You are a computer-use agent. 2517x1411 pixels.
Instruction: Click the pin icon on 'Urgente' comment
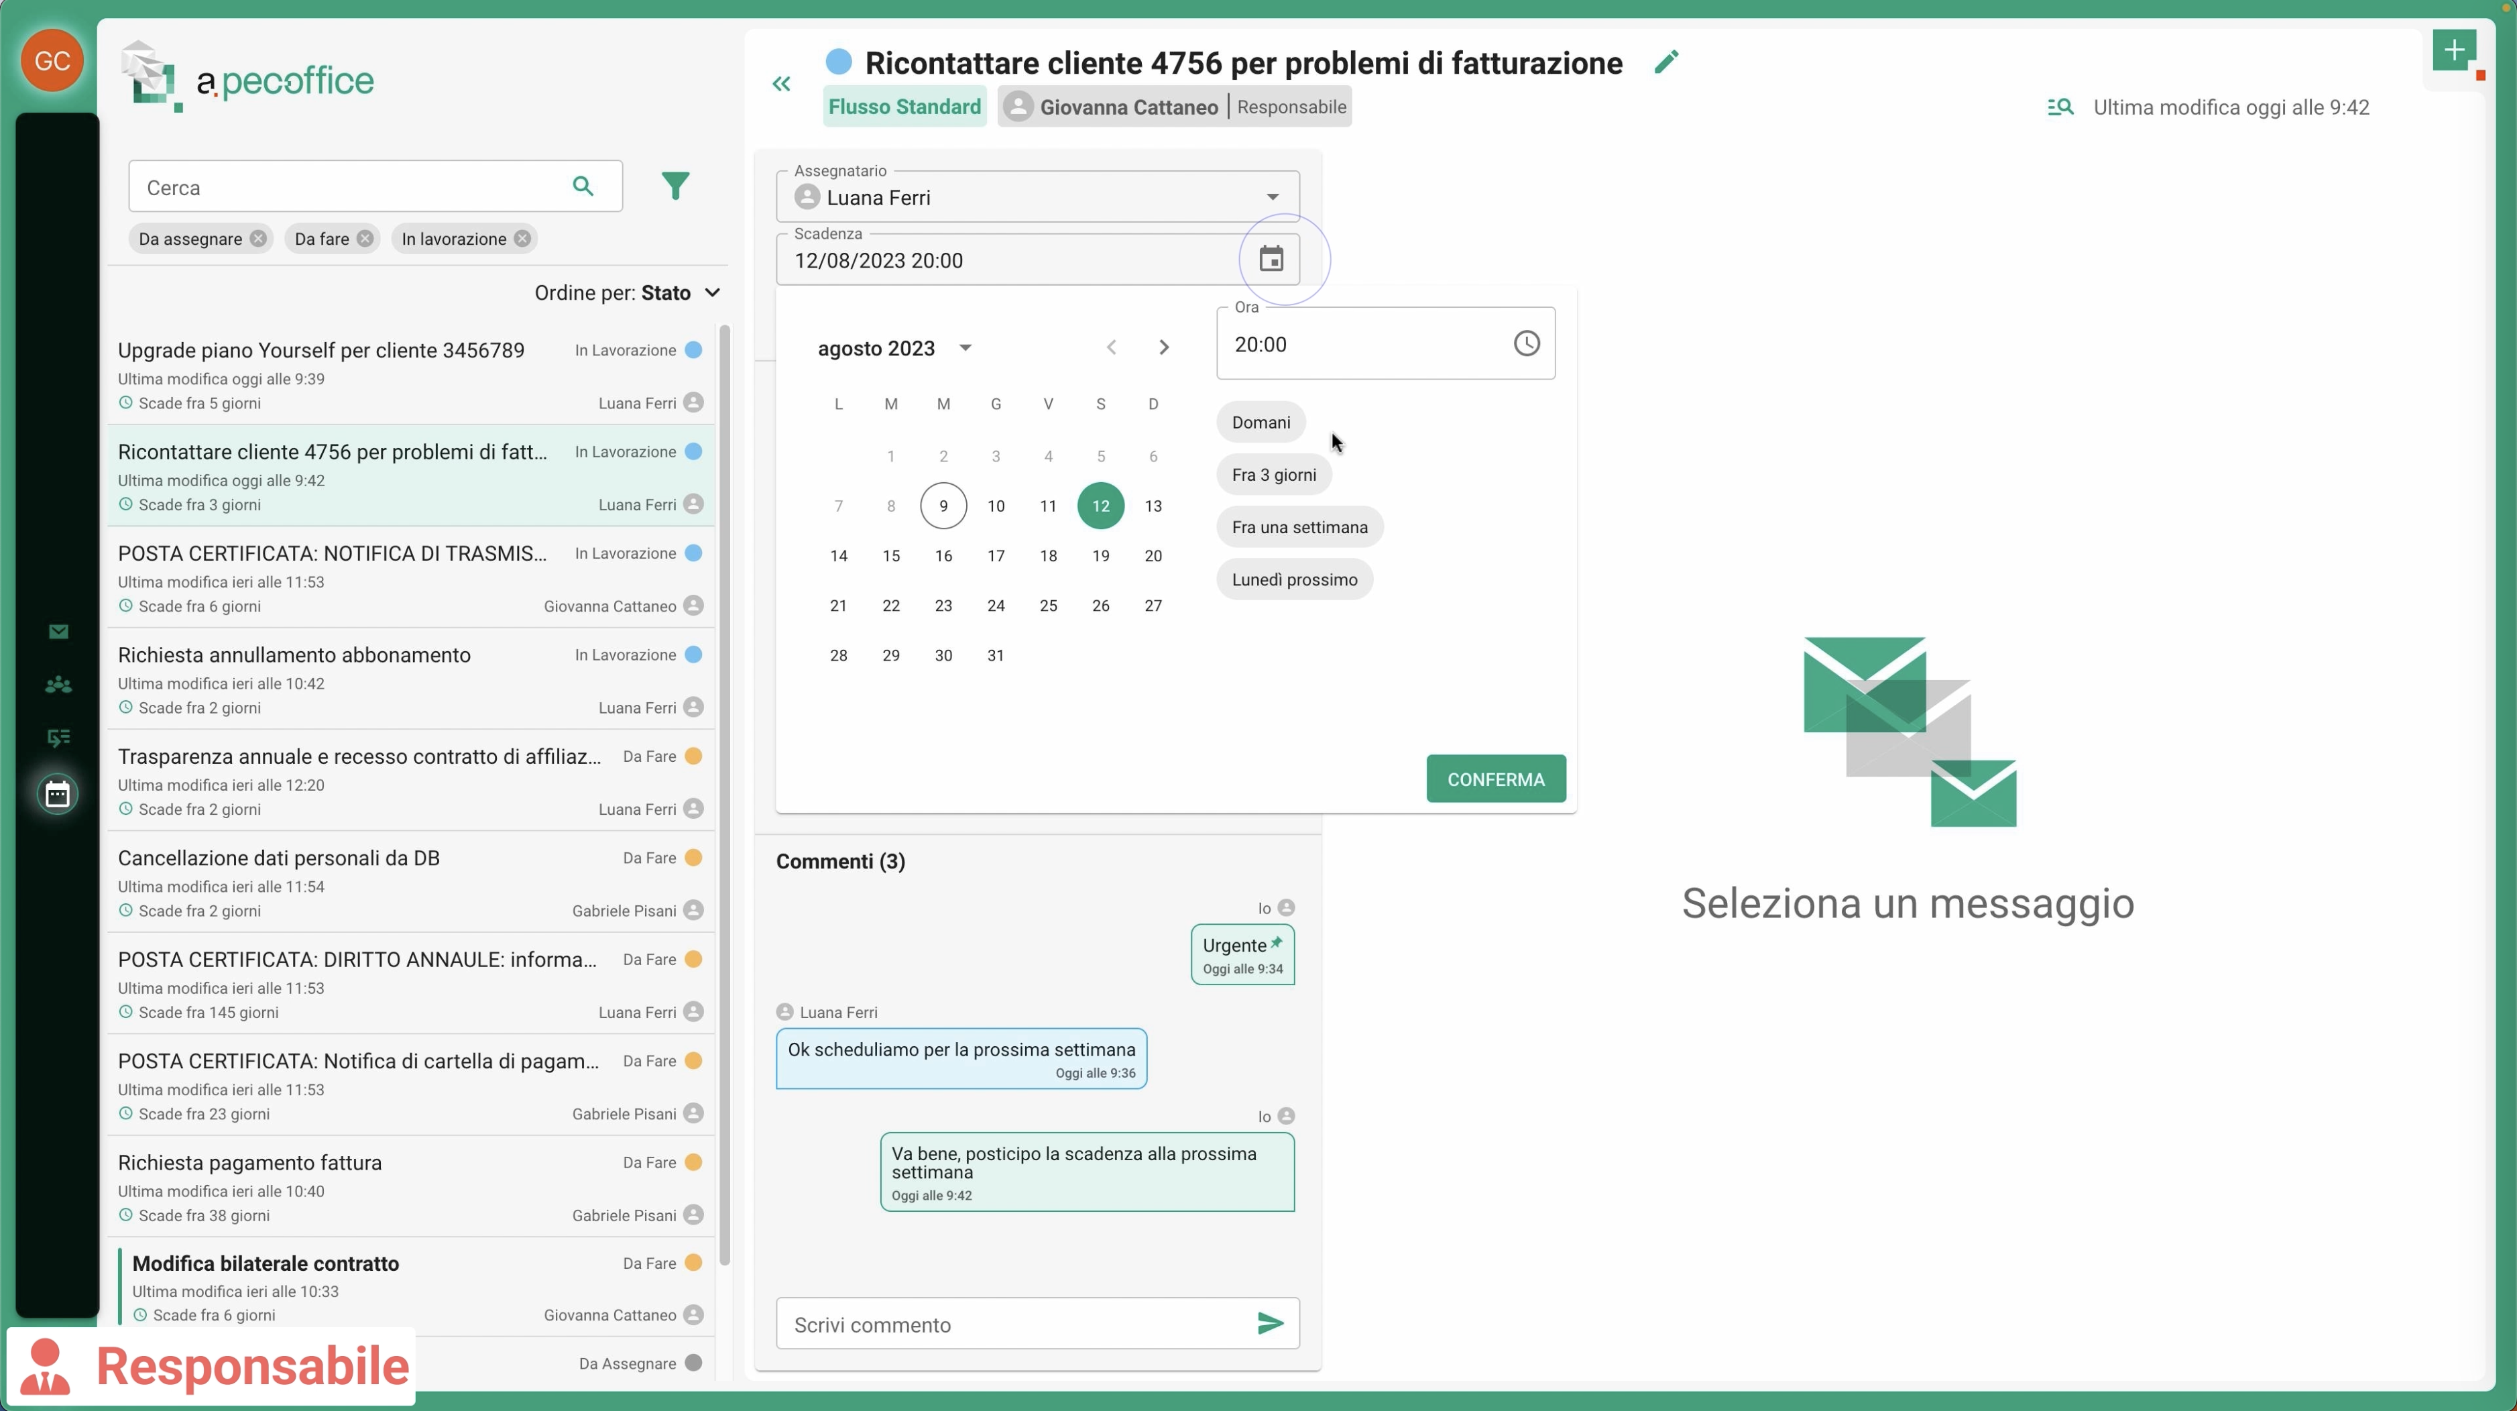(1276, 943)
